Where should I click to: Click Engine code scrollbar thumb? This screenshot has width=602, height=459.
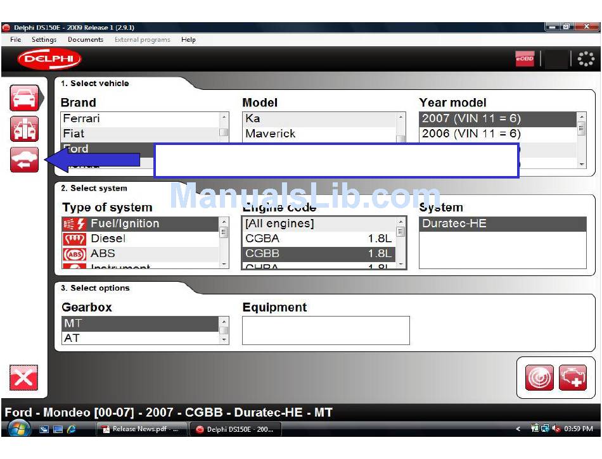coord(400,232)
